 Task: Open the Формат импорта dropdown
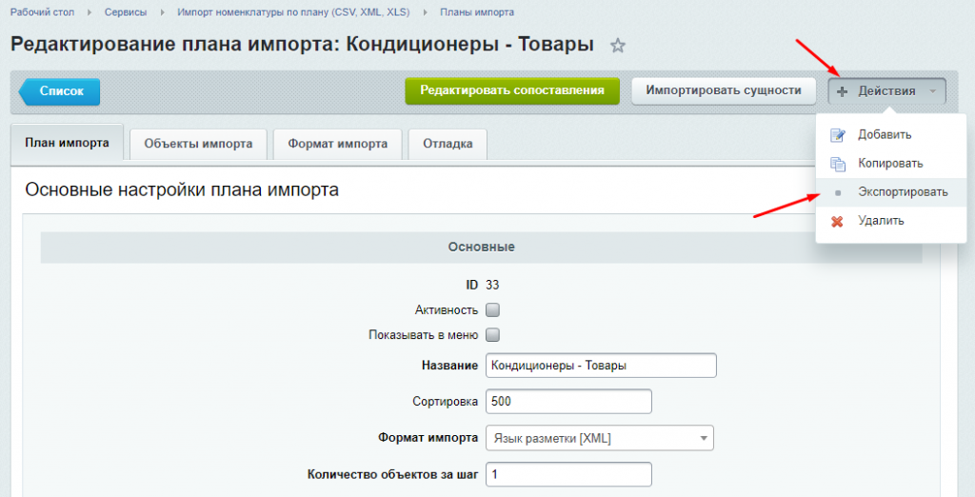pos(600,438)
